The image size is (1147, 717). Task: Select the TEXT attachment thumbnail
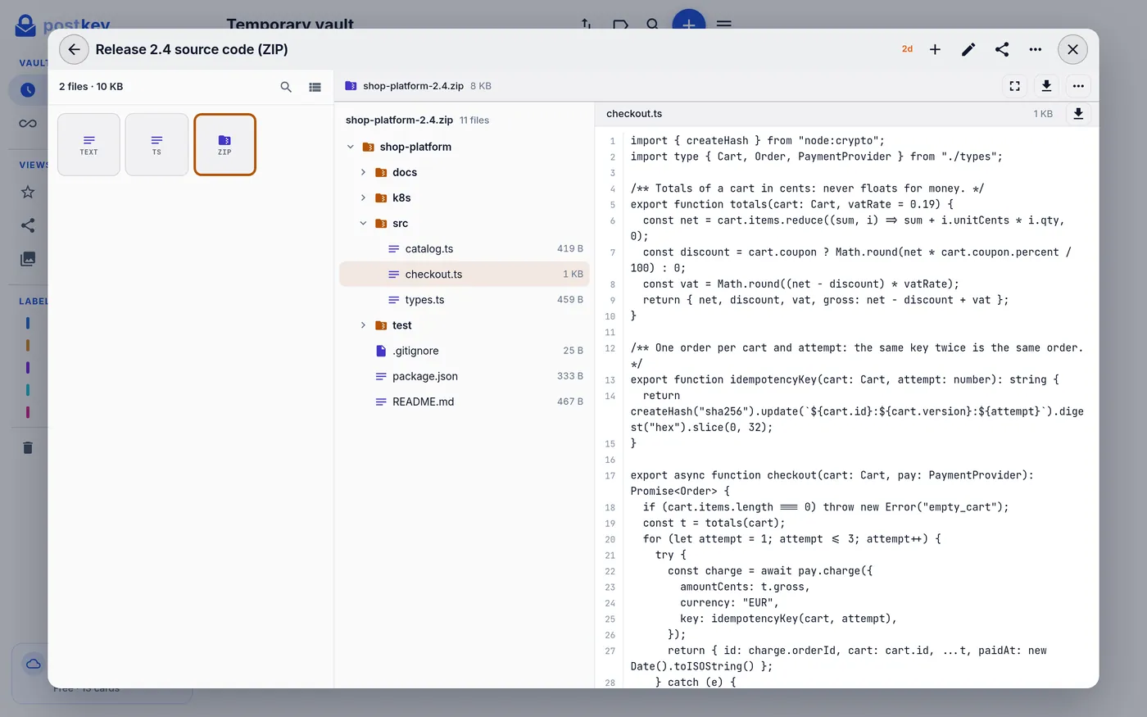tap(88, 144)
